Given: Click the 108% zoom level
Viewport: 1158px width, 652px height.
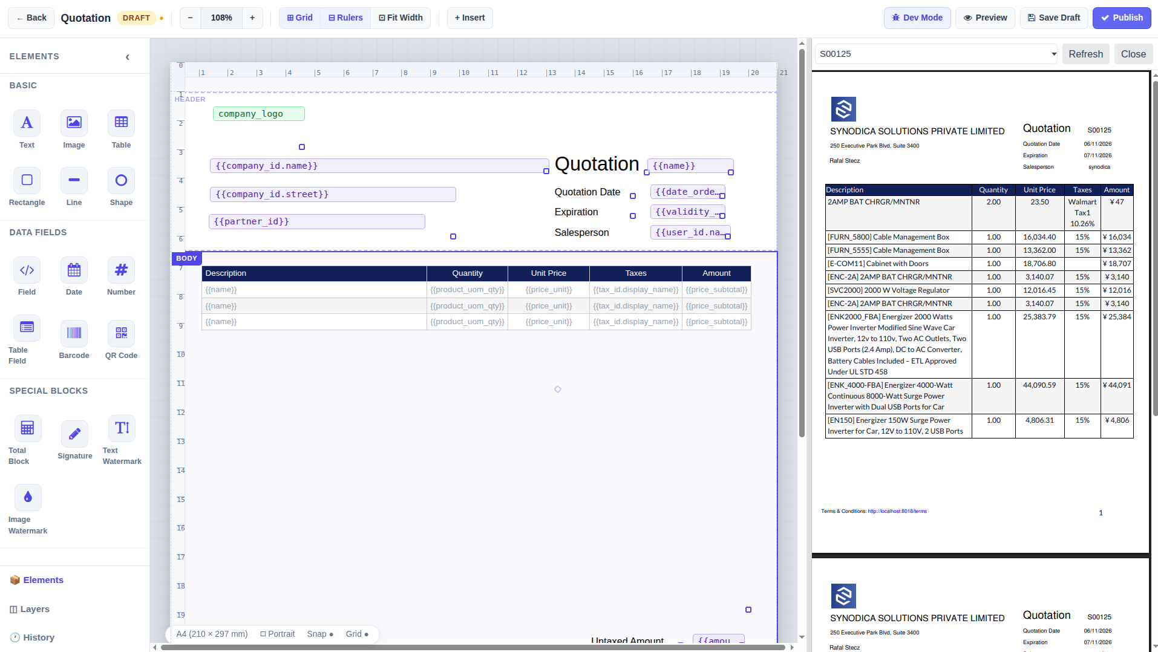Looking at the screenshot, I should 221,18.
